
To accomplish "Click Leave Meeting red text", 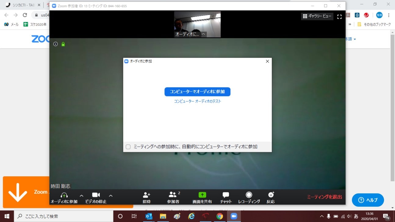I will [324, 197].
